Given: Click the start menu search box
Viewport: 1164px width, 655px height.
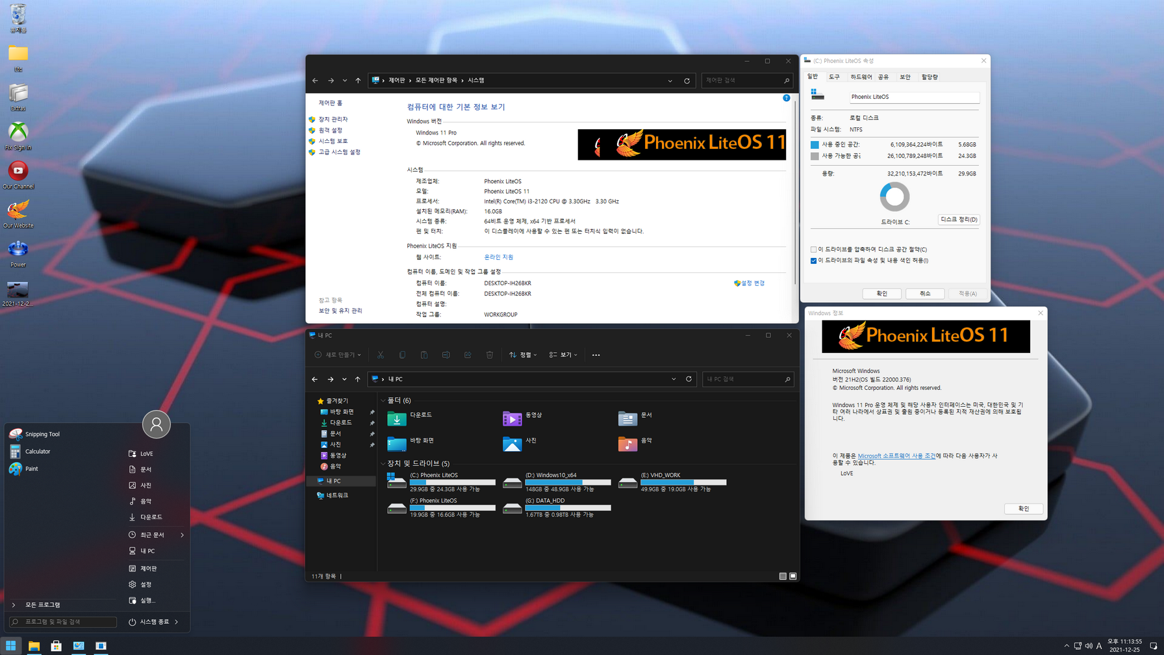Looking at the screenshot, I should click(63, 622).
